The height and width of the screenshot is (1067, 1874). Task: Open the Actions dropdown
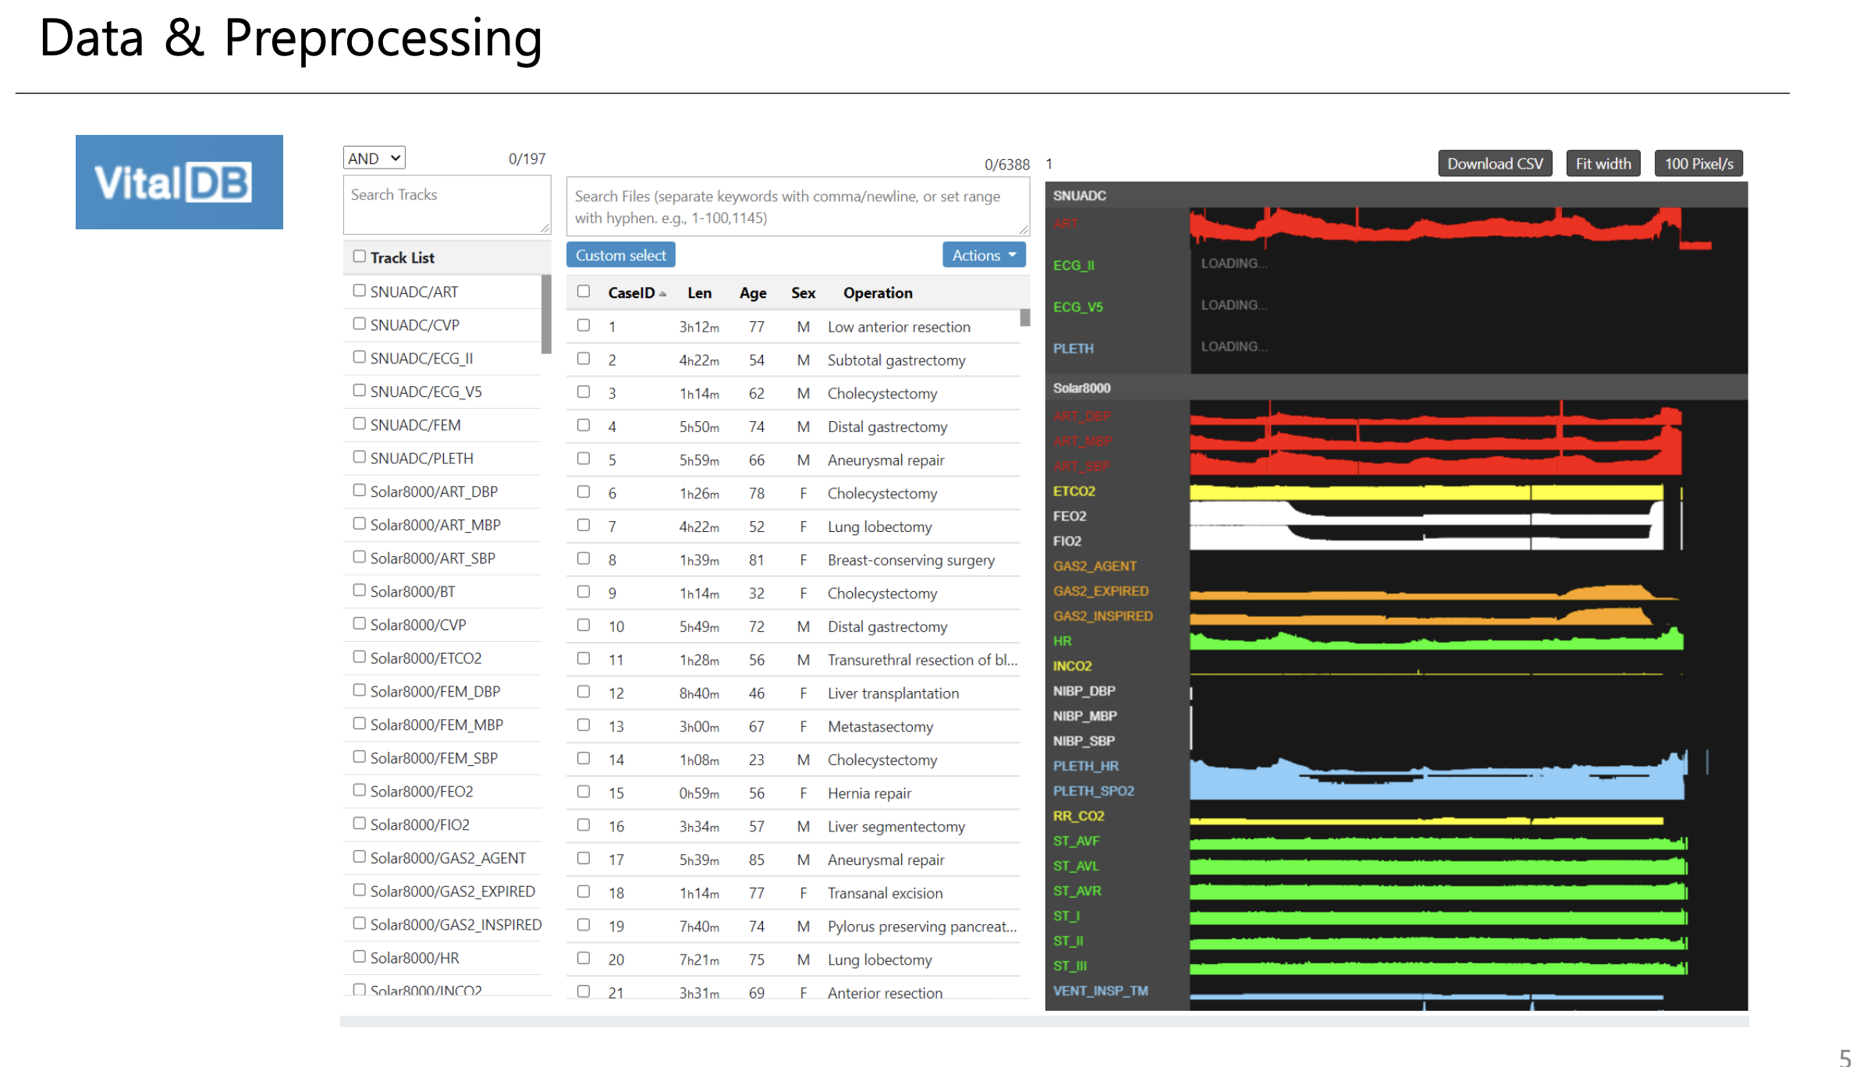click(x=983, y=254)
